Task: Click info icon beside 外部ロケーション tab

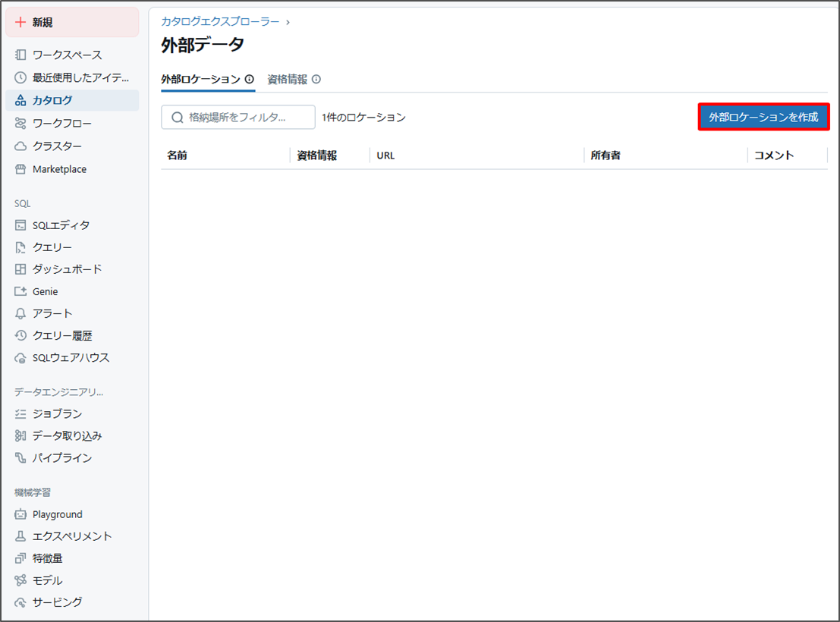Action: pos(250,79)
